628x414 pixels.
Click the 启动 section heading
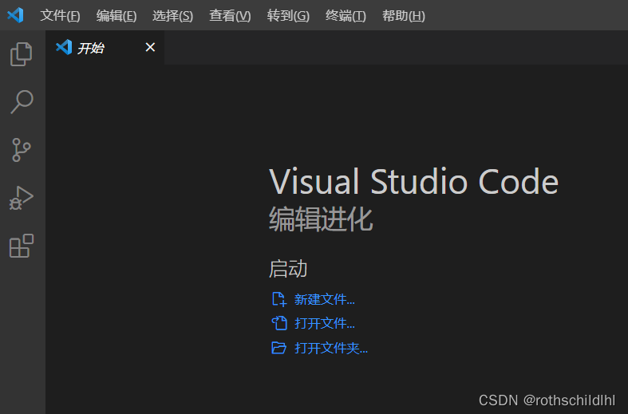[x=288, y=268]
